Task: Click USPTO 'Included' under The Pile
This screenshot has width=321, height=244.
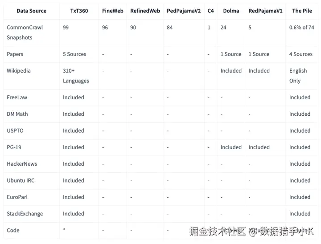Action: (300, 131)
